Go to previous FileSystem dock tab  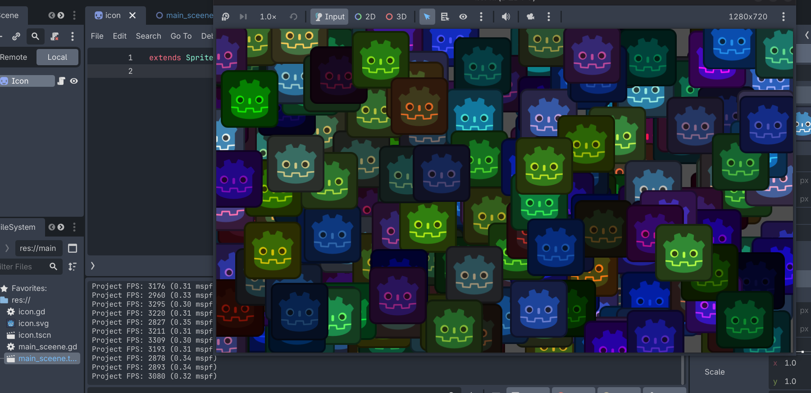tap(51, 227)
